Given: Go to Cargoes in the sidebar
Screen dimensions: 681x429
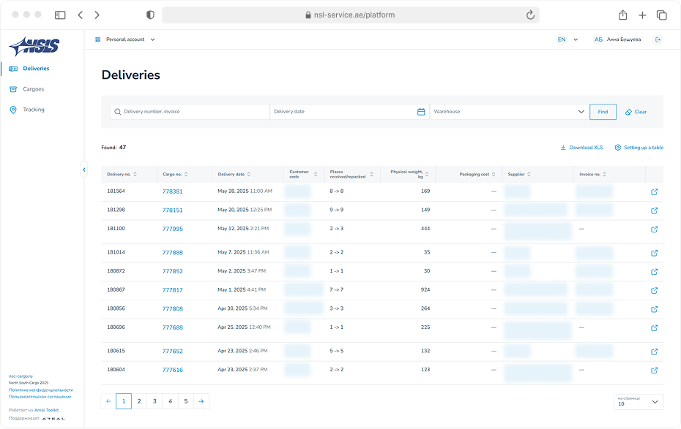Looking at the screenshot, I should 33,89.
